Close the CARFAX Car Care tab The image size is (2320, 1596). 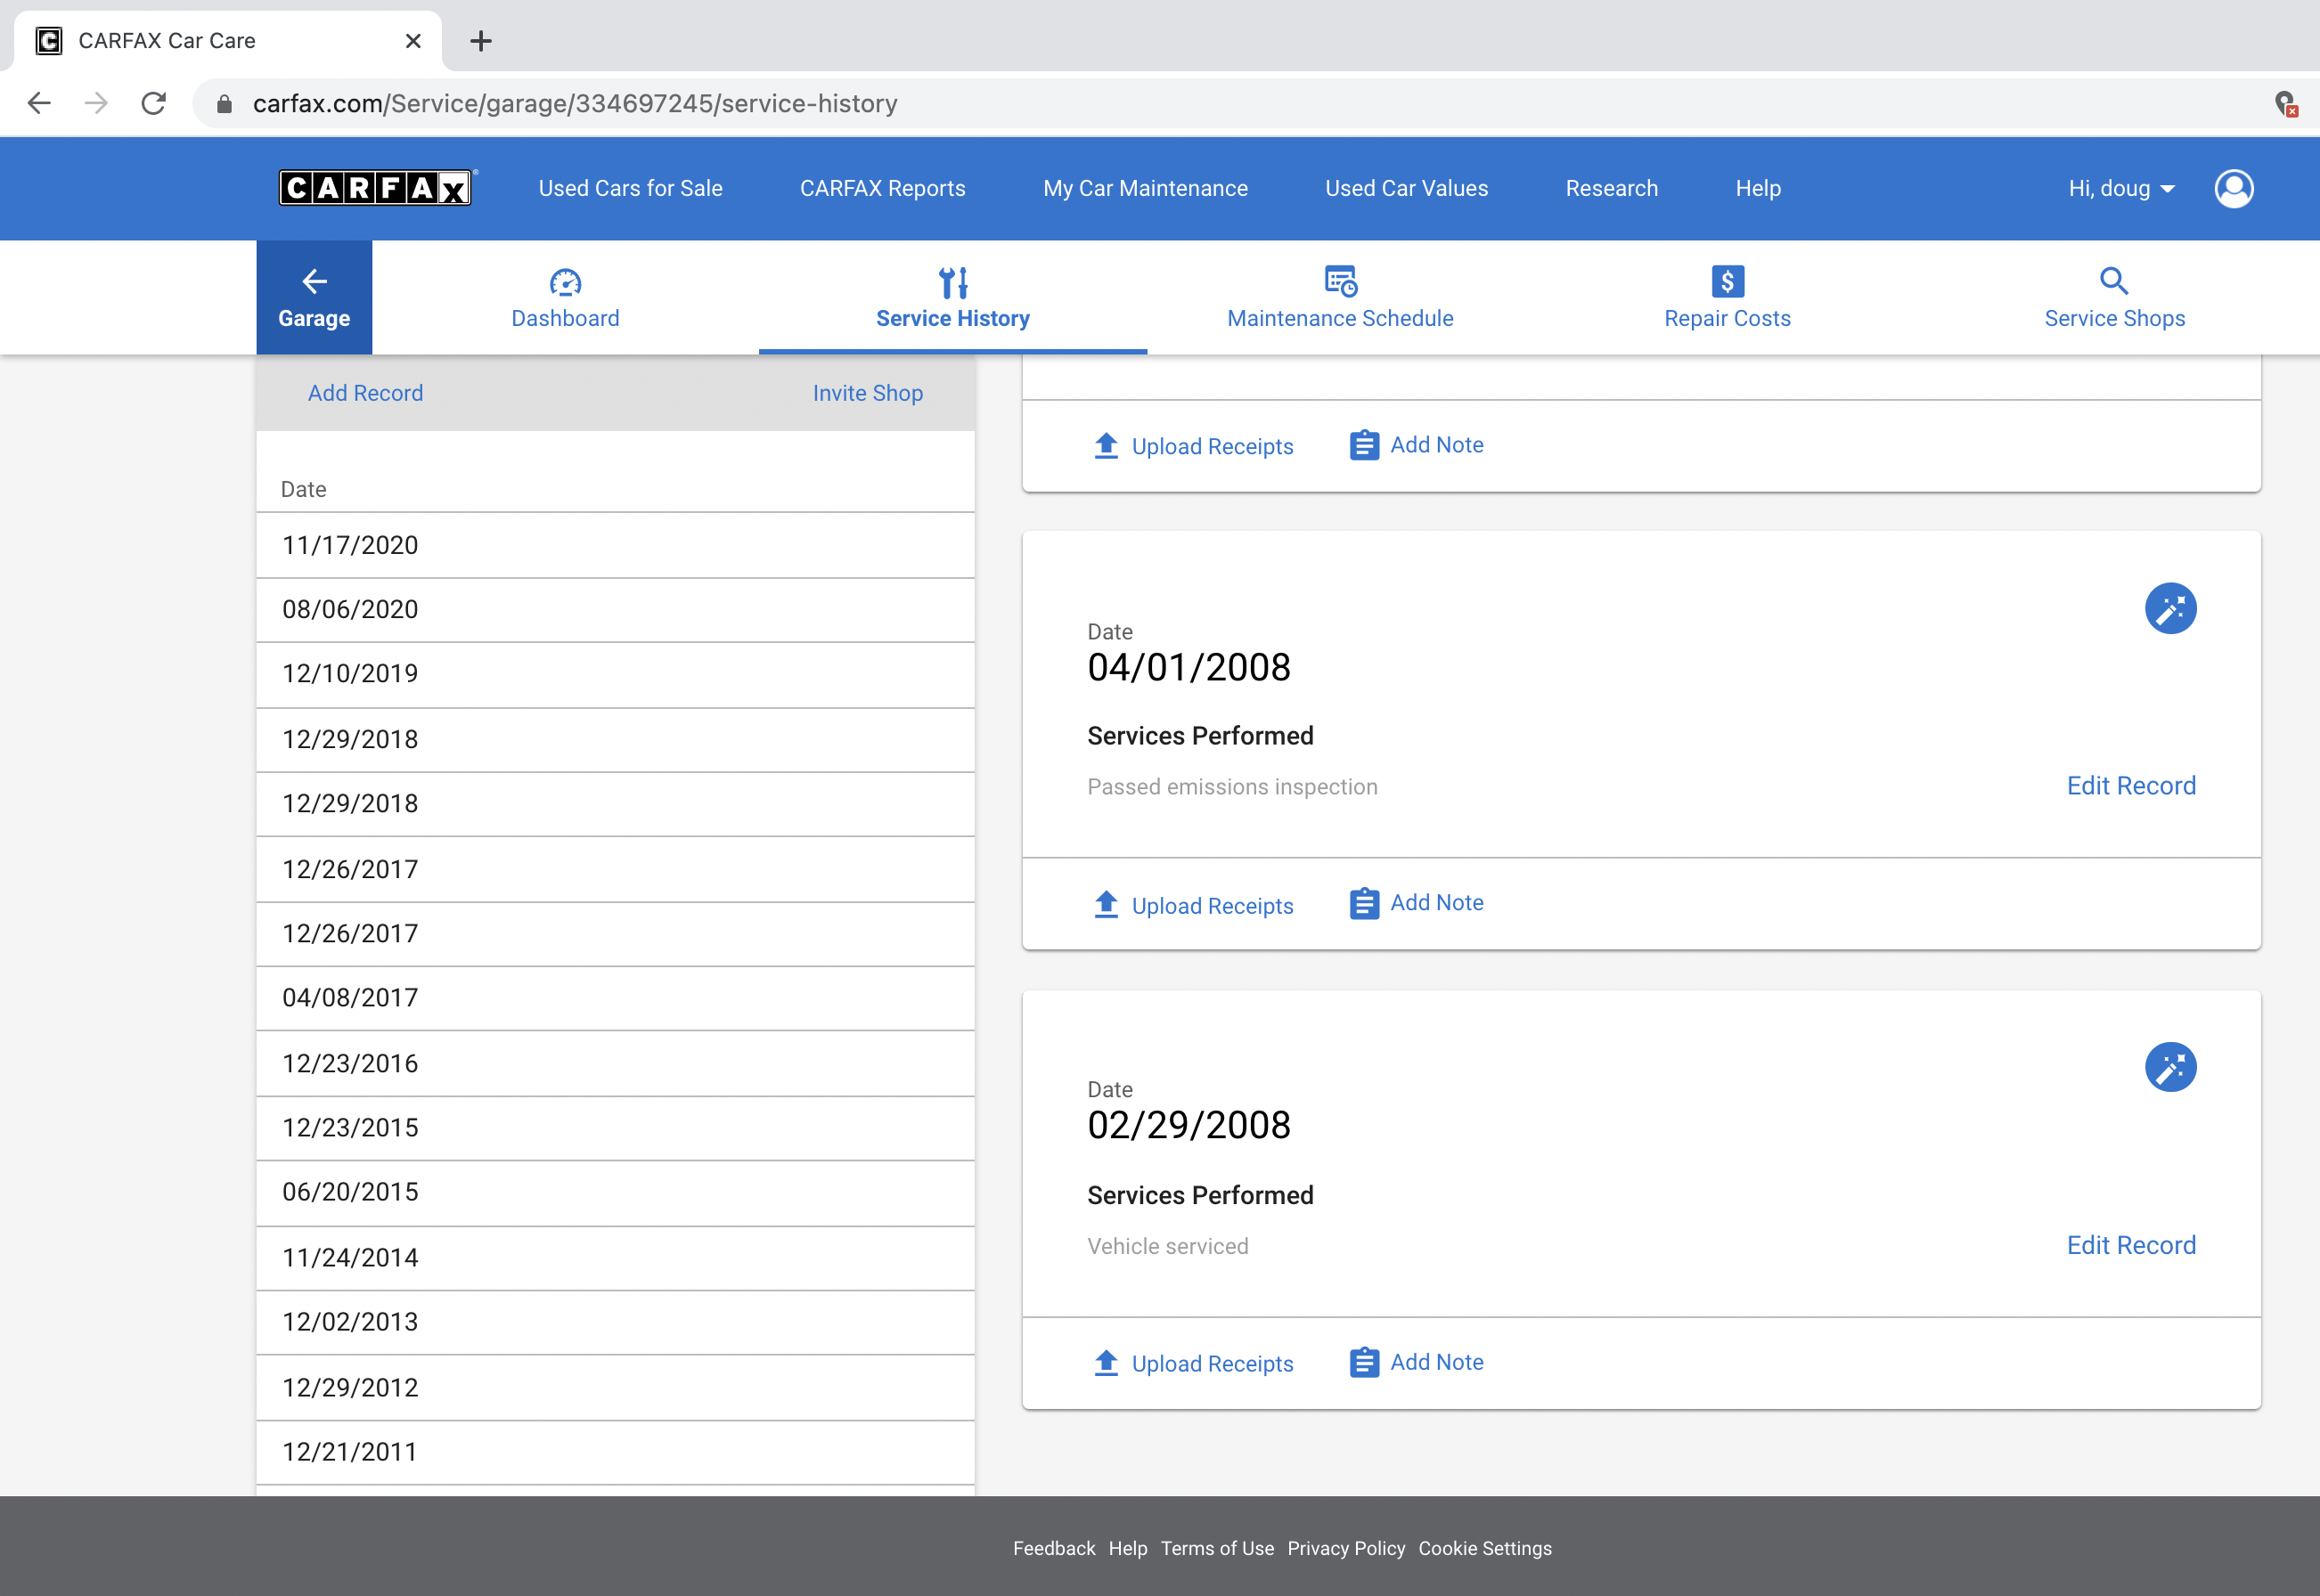click(x=413, y=41)
